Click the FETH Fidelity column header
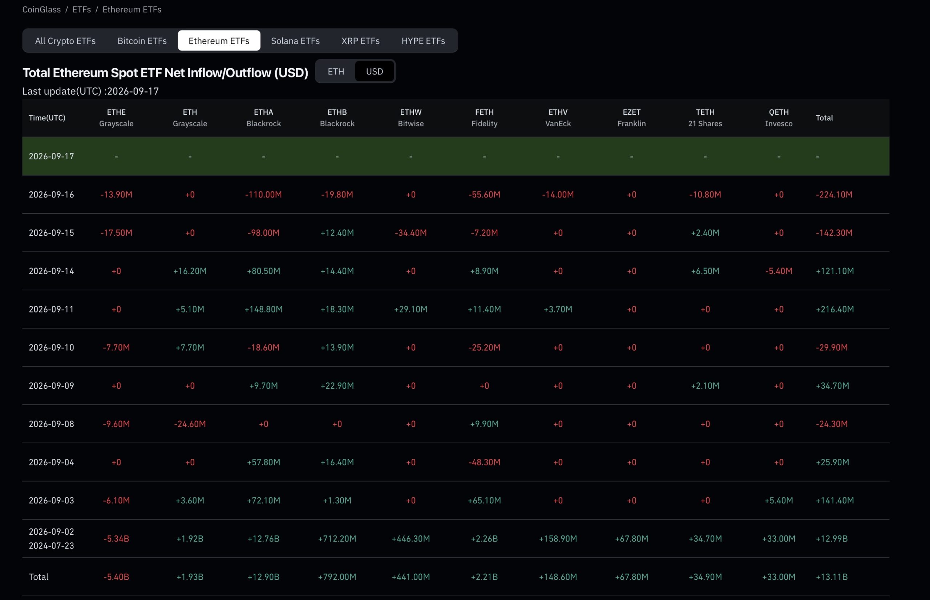 (x=484, y=118)
